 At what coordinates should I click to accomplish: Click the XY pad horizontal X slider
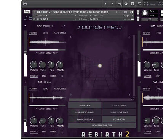[x=100, y=100]
